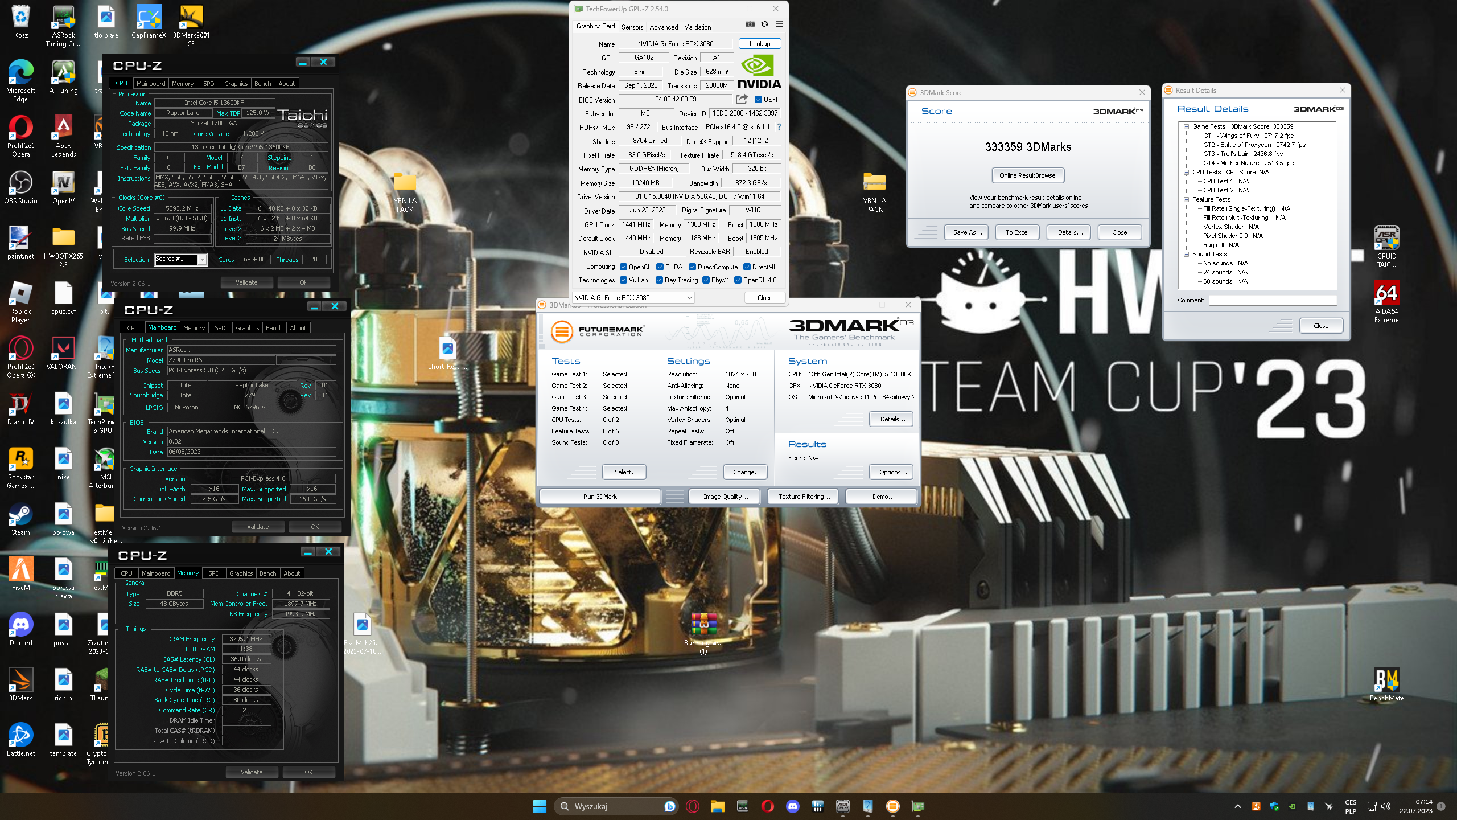This screenshot has width=1457, height=820.
Task: Toggle the Vulkan checkbox
Action: 624,280
